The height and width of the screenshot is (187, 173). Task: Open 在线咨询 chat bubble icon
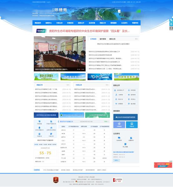tap(119, 138)
